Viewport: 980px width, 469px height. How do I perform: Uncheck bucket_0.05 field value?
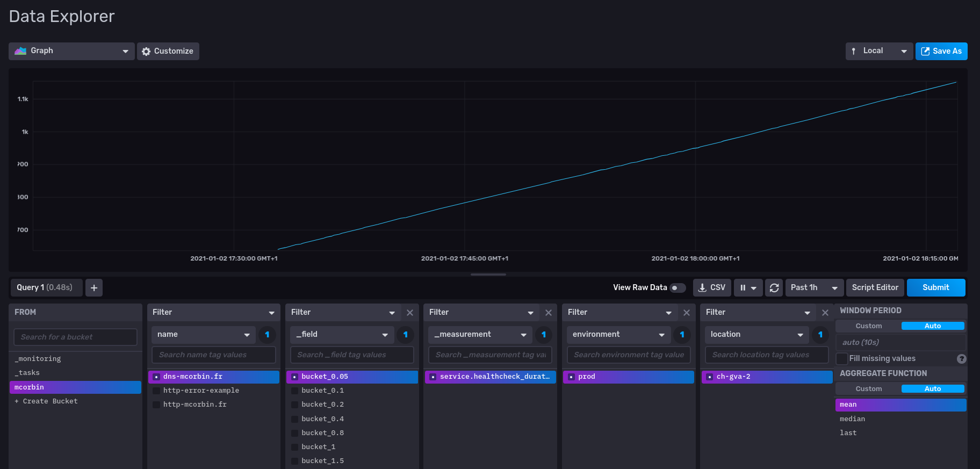[352, 377]
